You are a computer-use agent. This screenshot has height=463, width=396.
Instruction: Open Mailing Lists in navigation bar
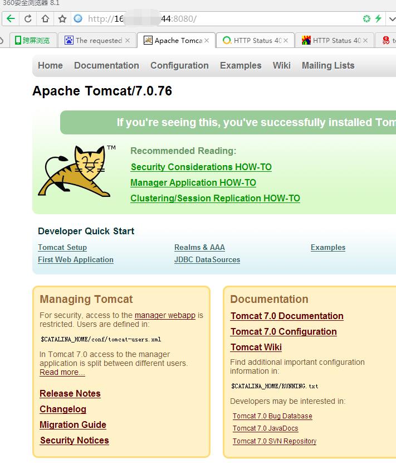328,66
